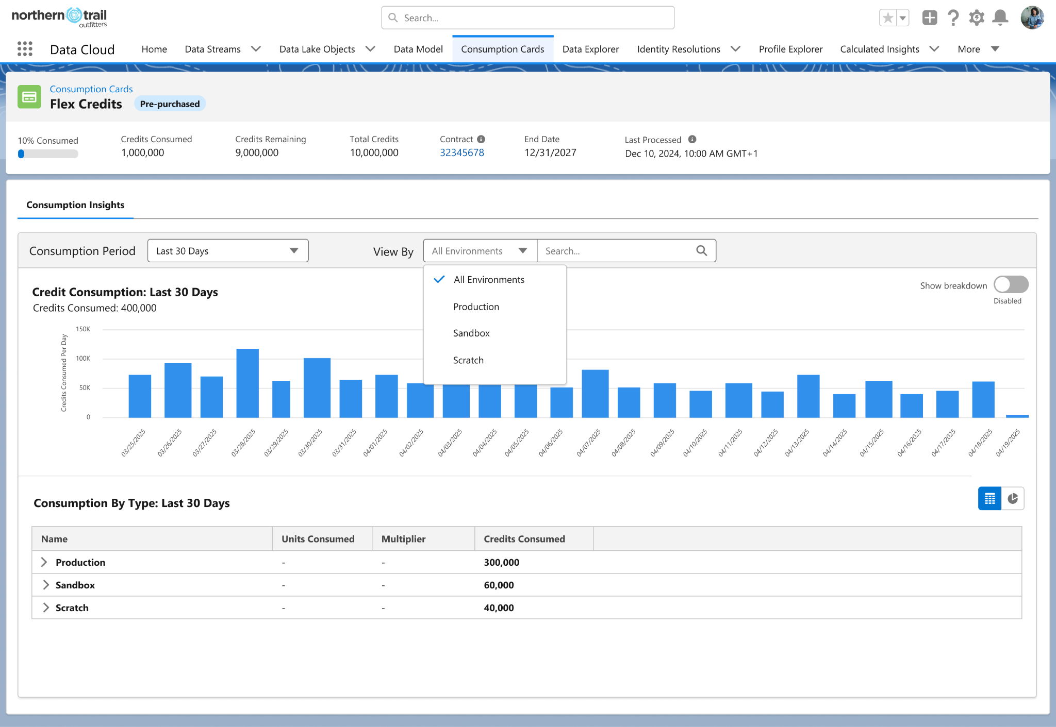Viewport: 1056px width, 727px height.
Task: Open contract link 32345678
Action: pyautogui.click(x=462, y=153)
